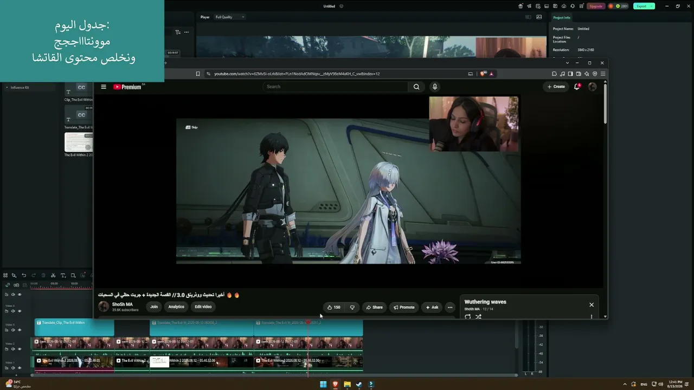This screenshot has height=390, width=694.
Task: Like the video with 150 likes
Action: pos(334,307)
